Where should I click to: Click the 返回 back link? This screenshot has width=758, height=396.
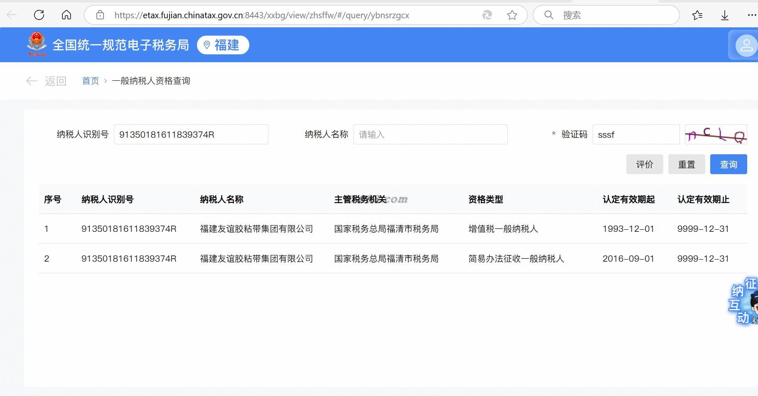(46, 81)
